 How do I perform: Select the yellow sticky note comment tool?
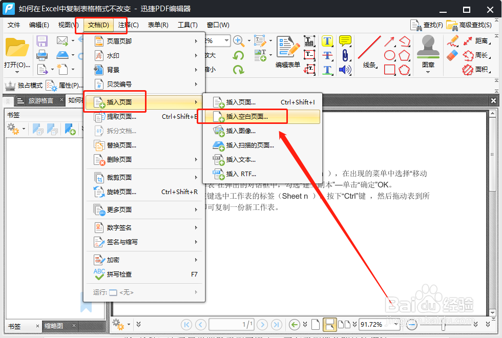tap(345, 41)
